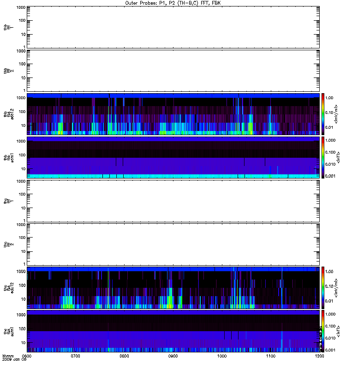Click the 100 y-axis tick of thb fff 1 panel
The width and height of the screenshot is (346, 369).
pyautogui.click(x=22, y=20)
